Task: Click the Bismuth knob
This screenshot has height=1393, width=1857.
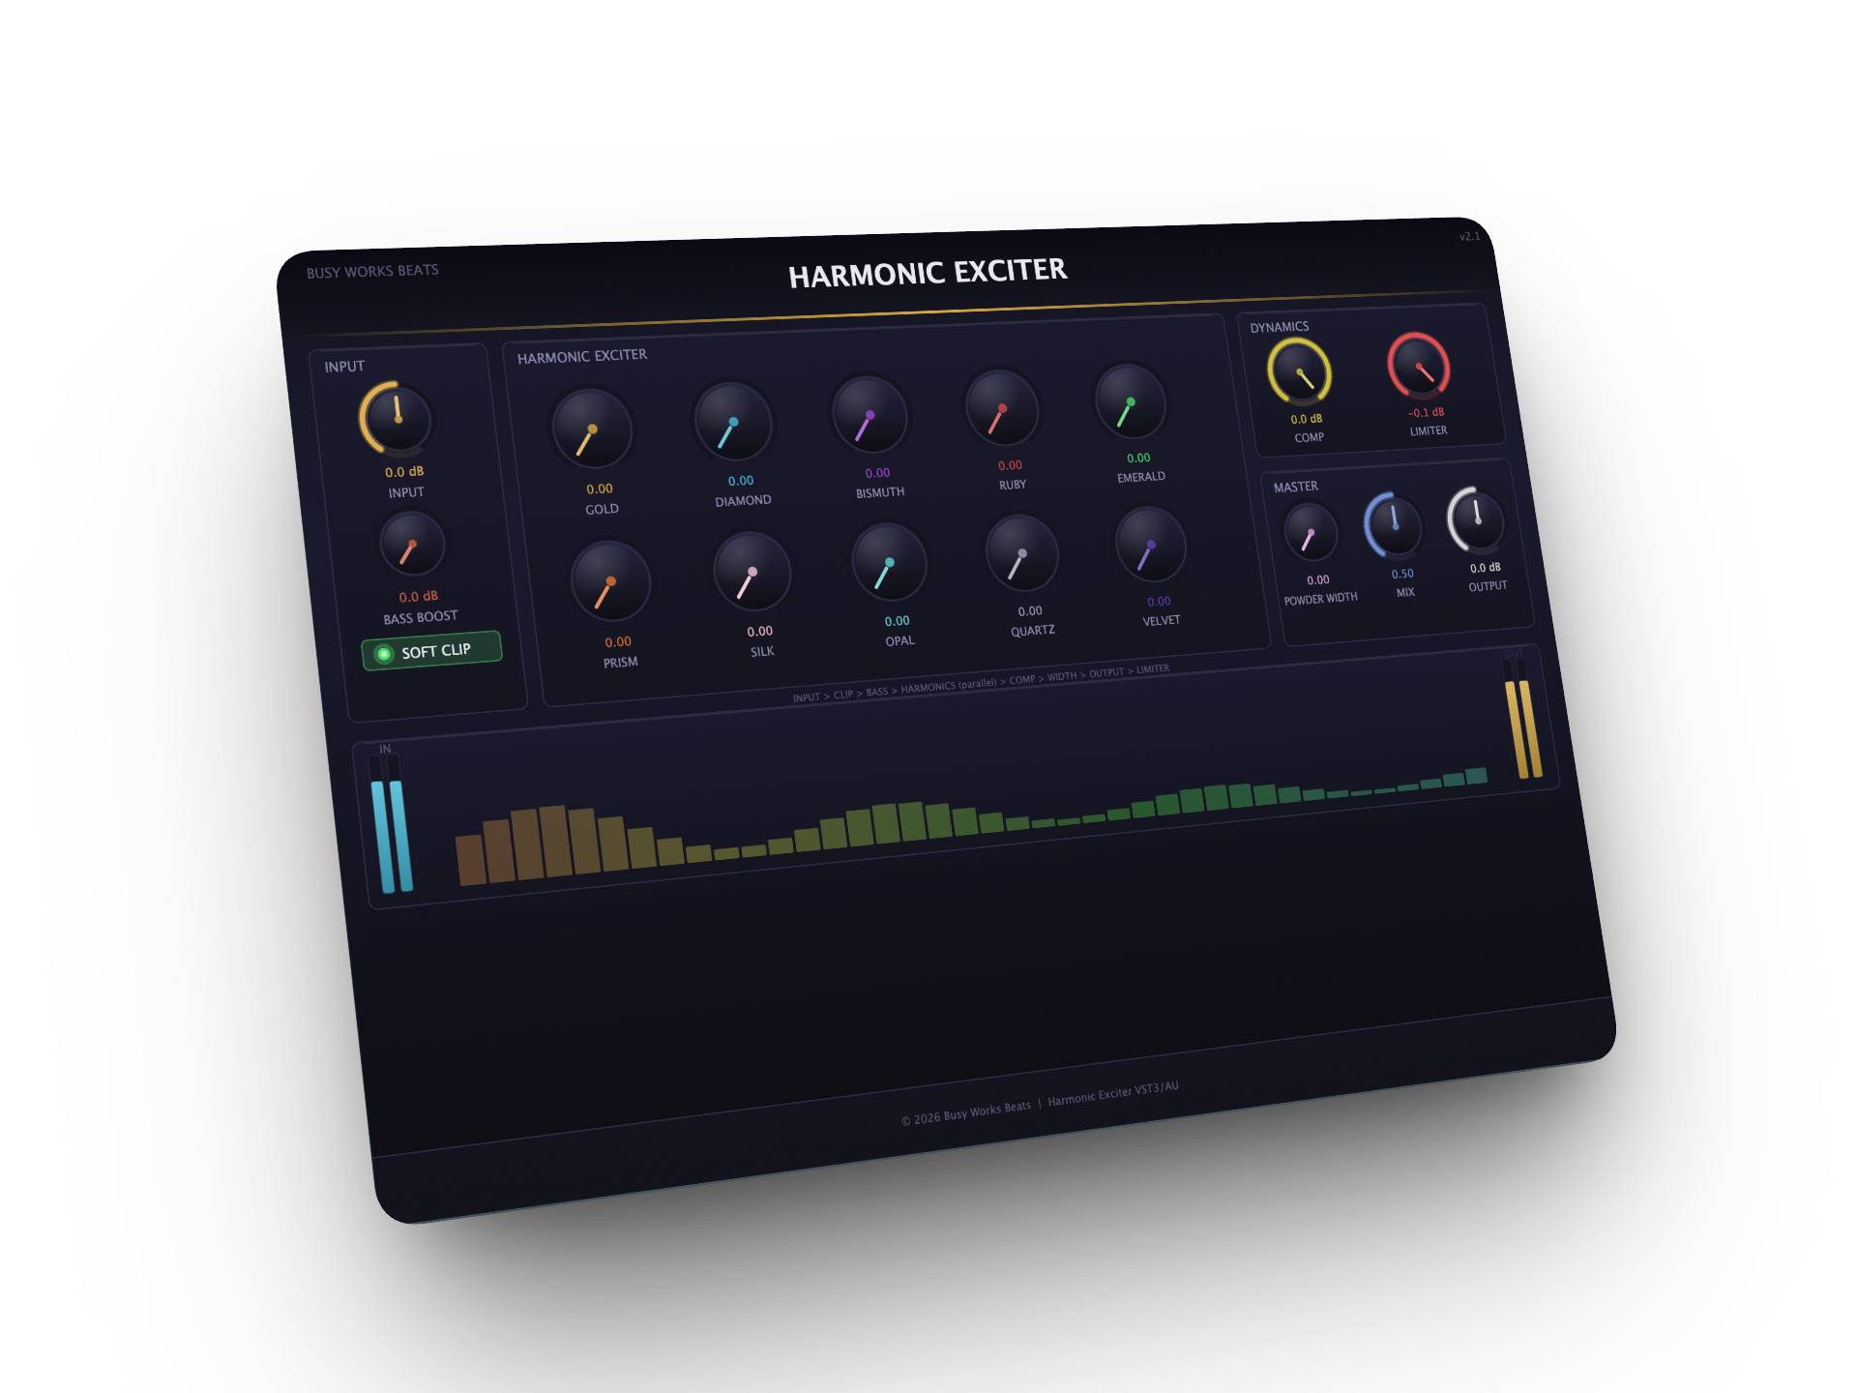Action: 870,415
